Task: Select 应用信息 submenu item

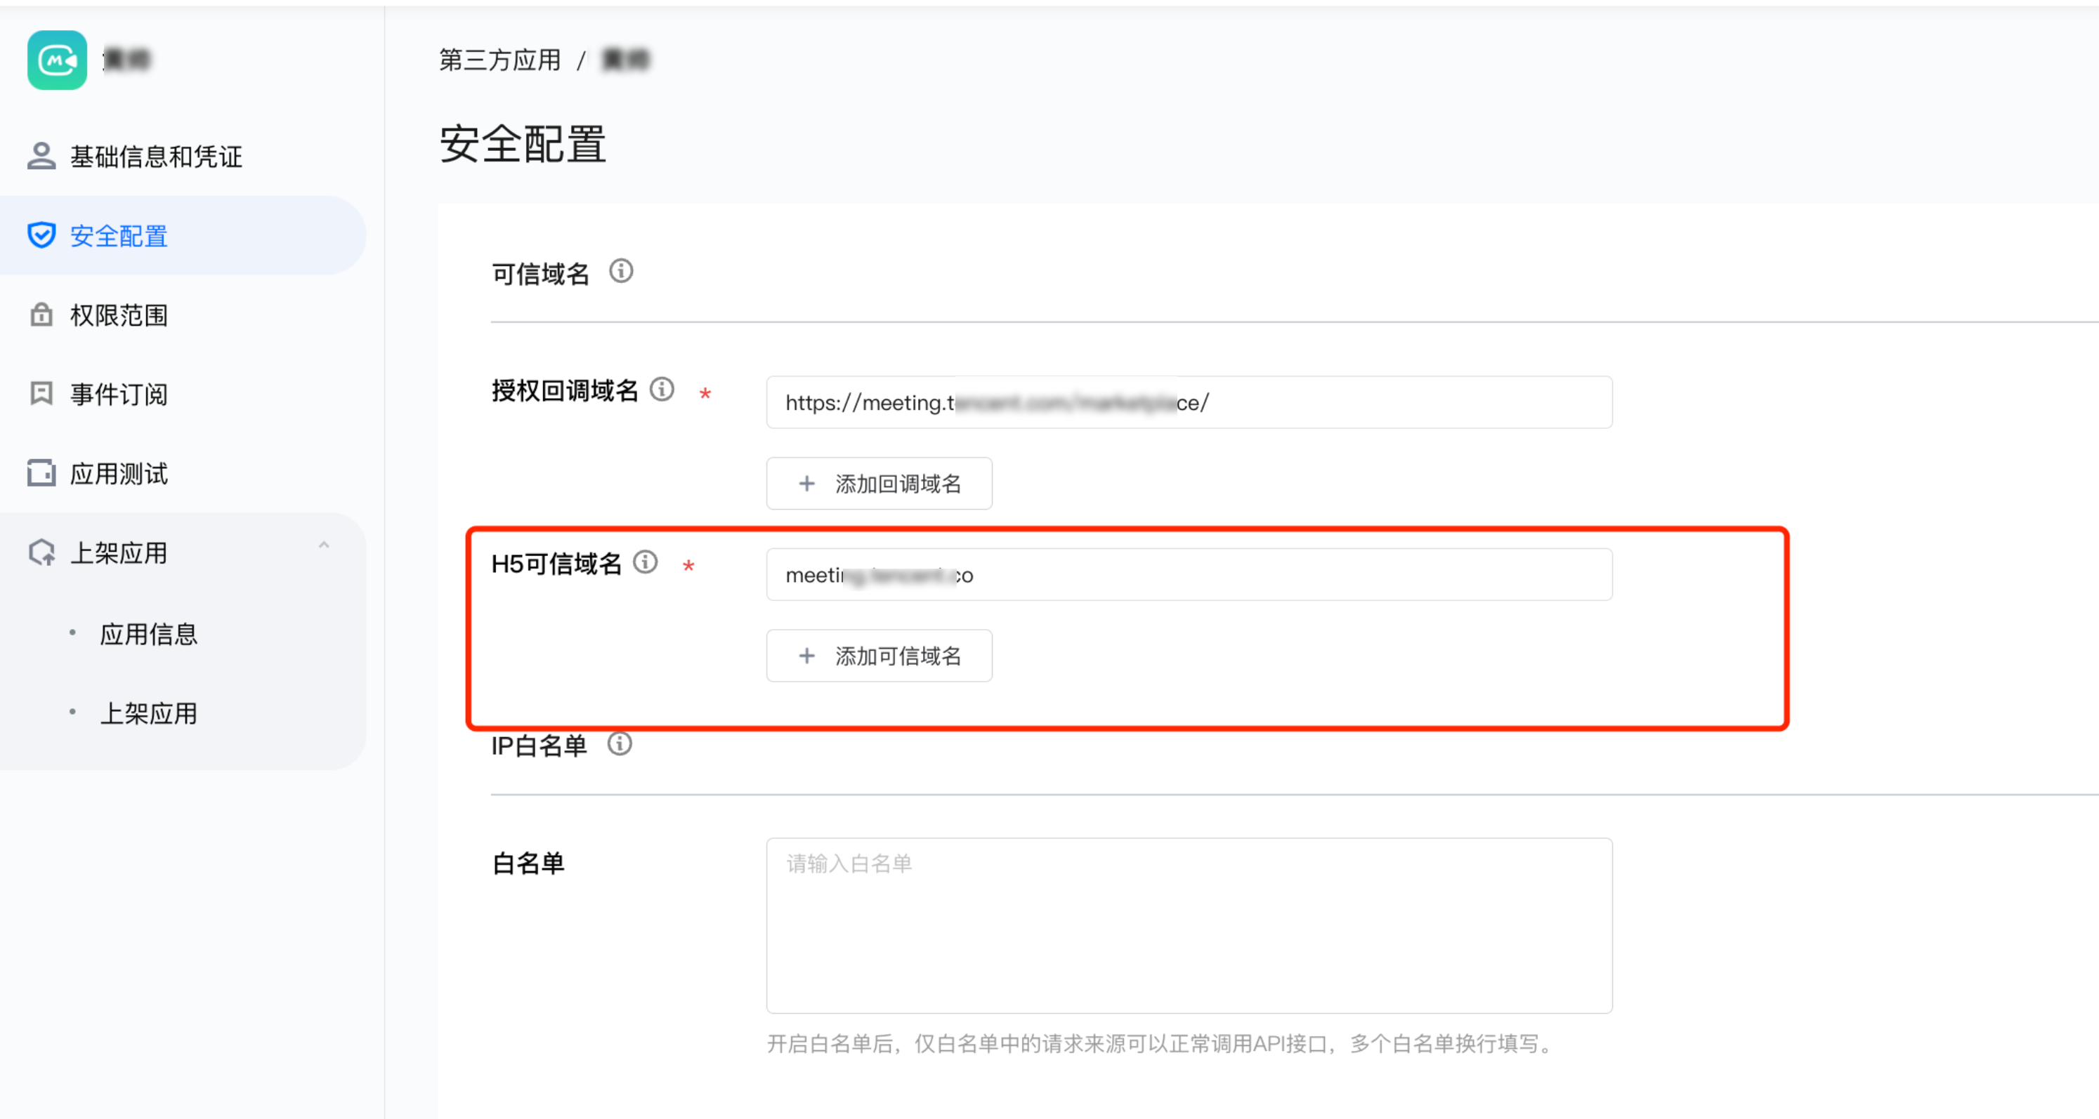Action: [148, 634]
